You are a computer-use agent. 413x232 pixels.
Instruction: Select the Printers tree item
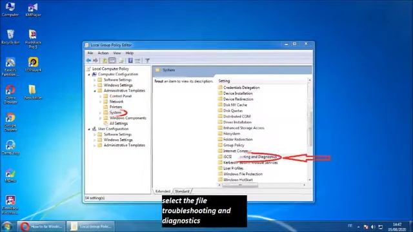click(x=116, y=107)
